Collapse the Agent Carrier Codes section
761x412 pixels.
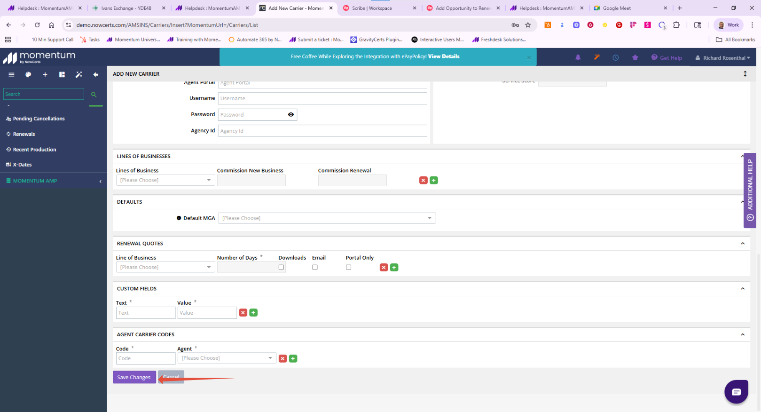[x=743, y=334]
